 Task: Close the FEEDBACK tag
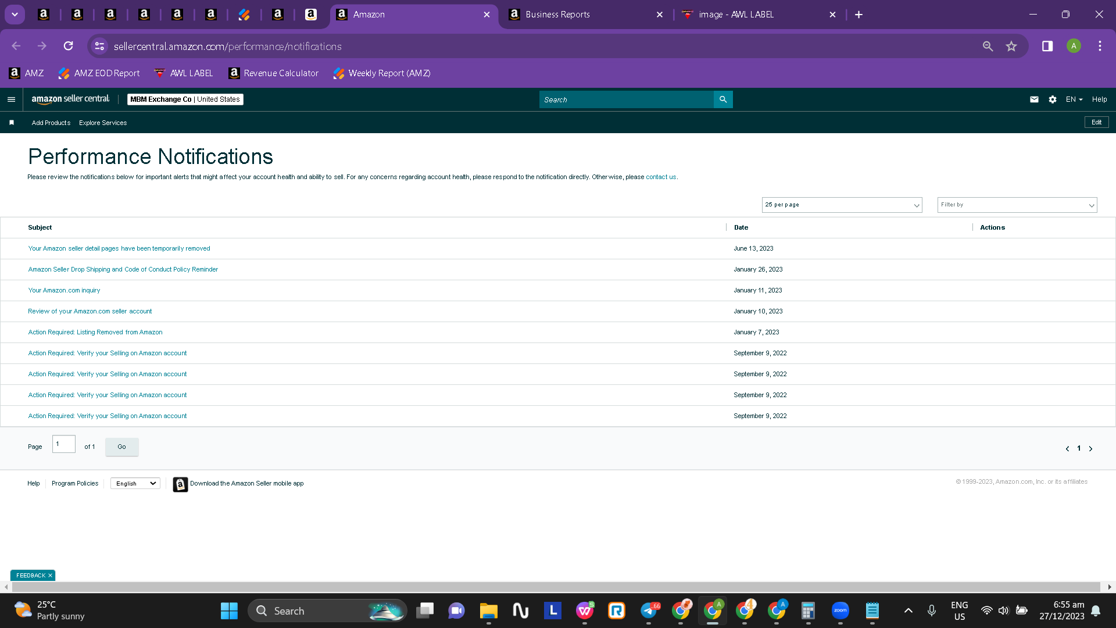(x=50, y=575)
